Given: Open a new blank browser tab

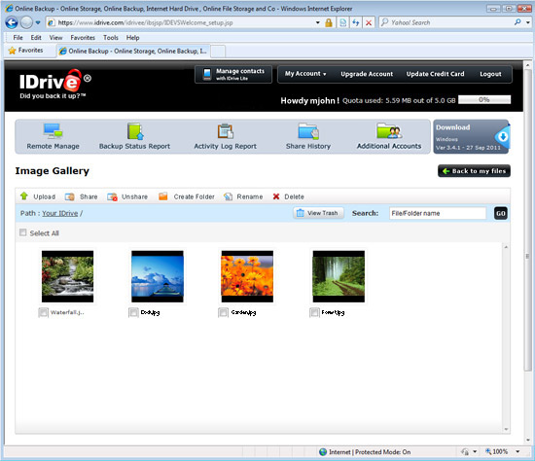Looking at the screenshot, I should tap(218, 52).
